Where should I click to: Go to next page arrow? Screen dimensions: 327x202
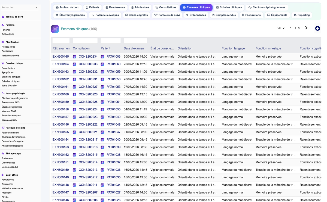306,28
